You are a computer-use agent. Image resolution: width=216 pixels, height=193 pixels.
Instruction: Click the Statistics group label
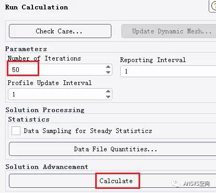pos(29,119)
